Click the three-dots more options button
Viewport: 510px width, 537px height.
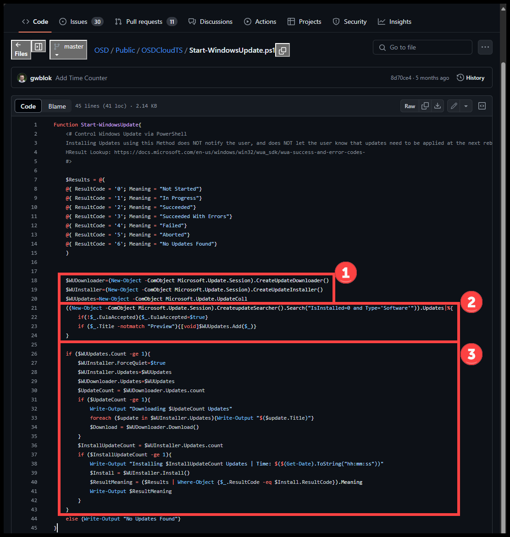[x=485, y=47]
